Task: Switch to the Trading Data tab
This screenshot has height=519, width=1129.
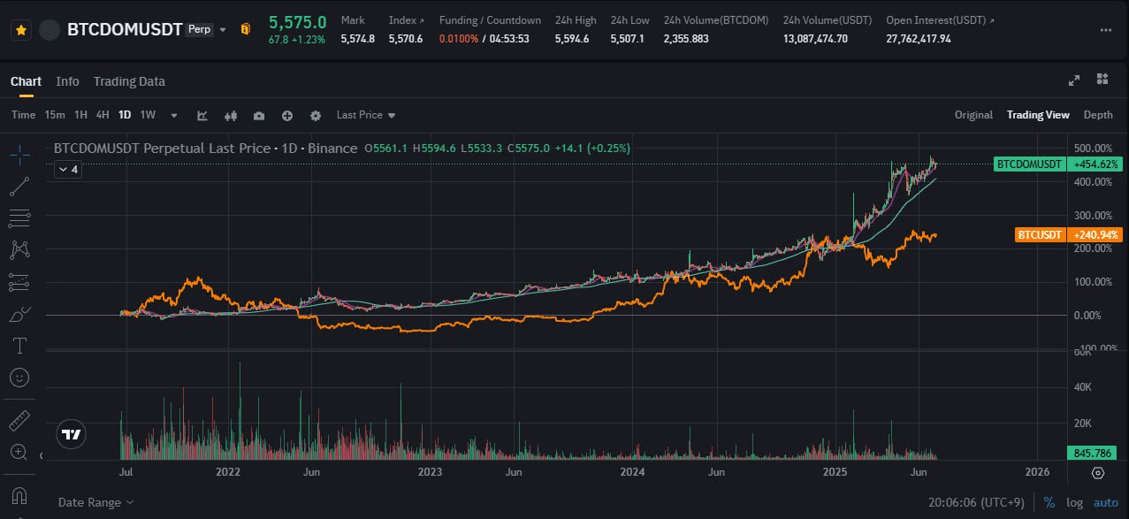Action: pos(129,81)
